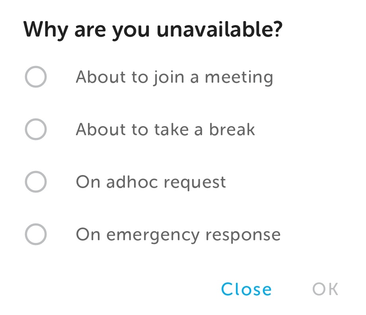Click the "On emergency response" label text
366x315 pixels.
tap(178, 234)
